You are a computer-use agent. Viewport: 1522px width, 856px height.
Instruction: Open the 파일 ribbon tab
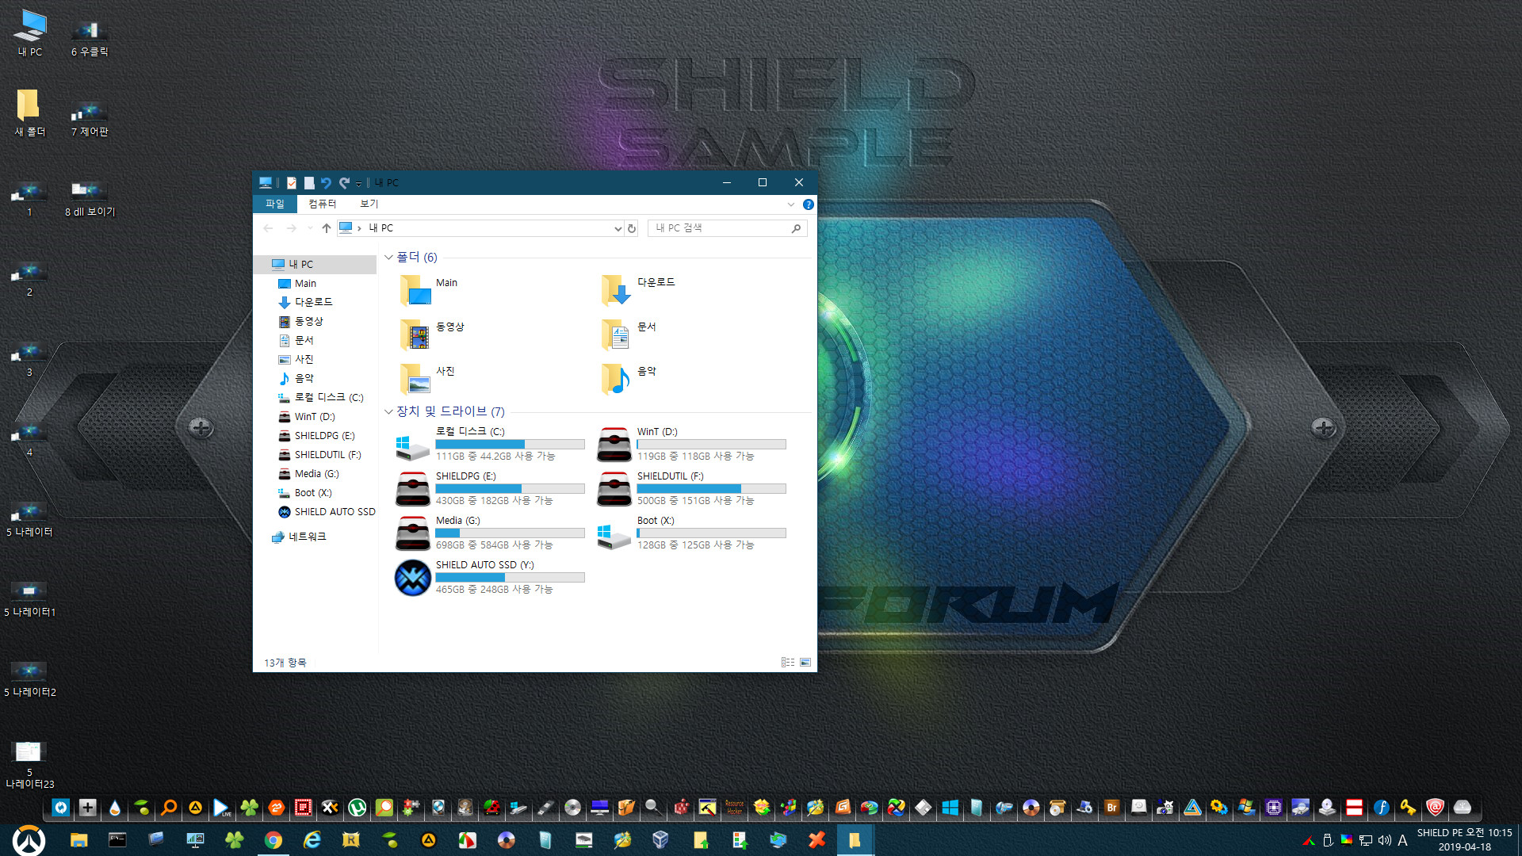tap(275, 204)
